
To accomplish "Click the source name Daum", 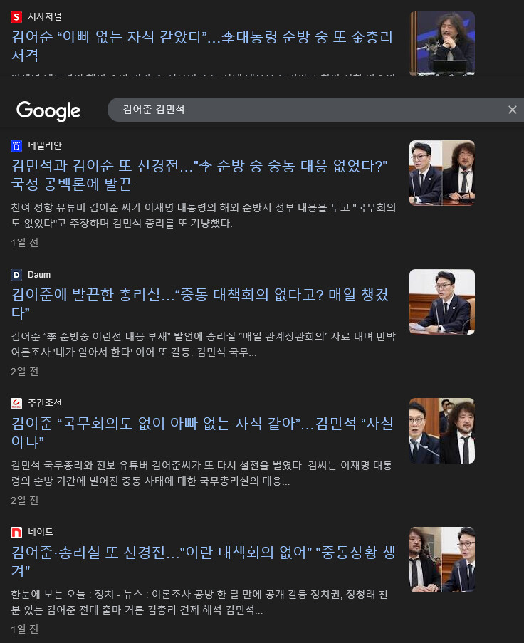I will tap(39, 275).
